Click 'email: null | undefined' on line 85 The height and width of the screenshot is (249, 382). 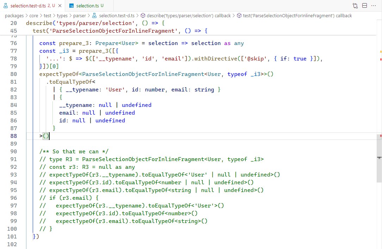(97, 113)
